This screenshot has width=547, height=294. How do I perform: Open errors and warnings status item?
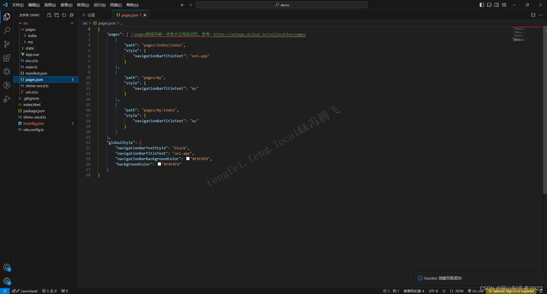pyautogui.click(x=49, y=291)
